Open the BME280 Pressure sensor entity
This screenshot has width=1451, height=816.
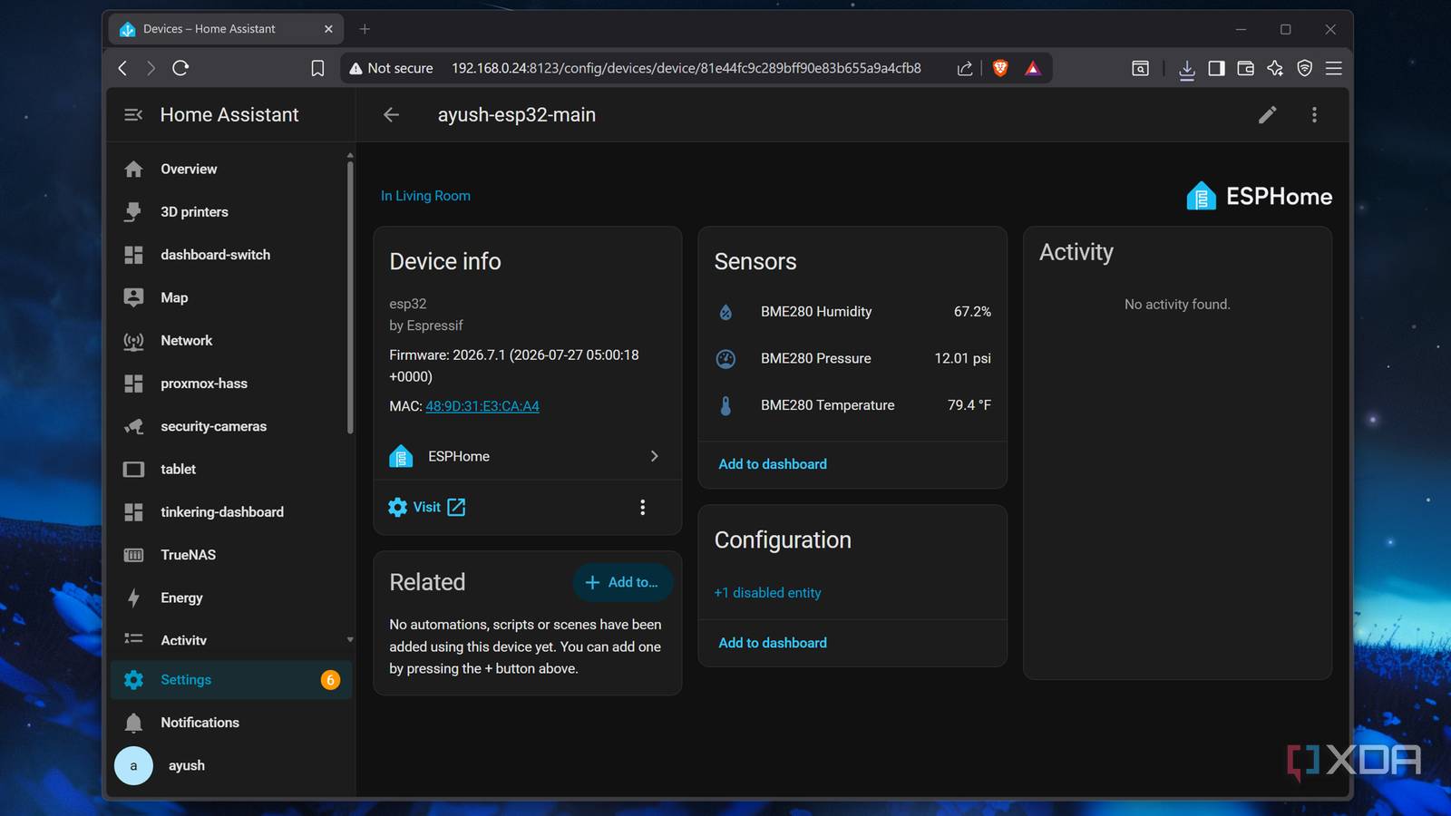point(852,359)
